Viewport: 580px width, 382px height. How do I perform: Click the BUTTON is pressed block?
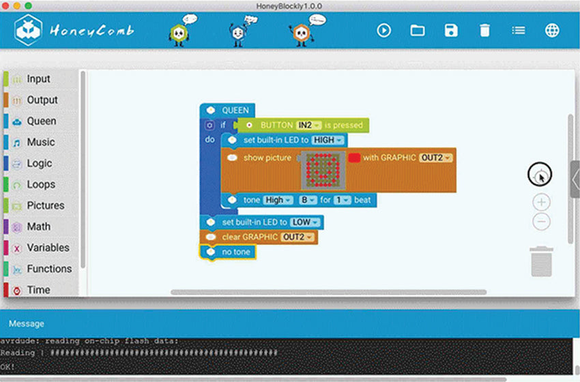click(304, 126)
